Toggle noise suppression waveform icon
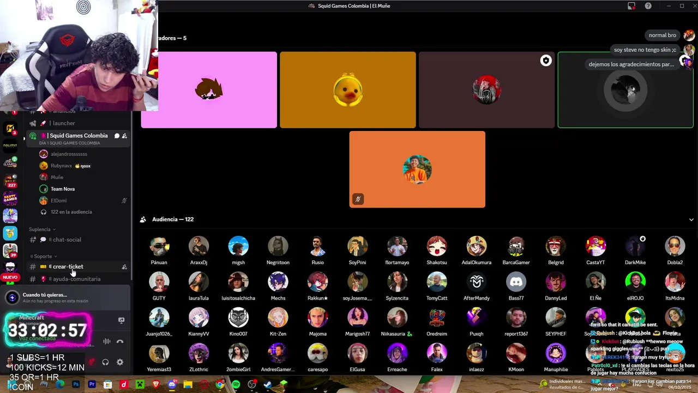 click(x=107, y=342)
